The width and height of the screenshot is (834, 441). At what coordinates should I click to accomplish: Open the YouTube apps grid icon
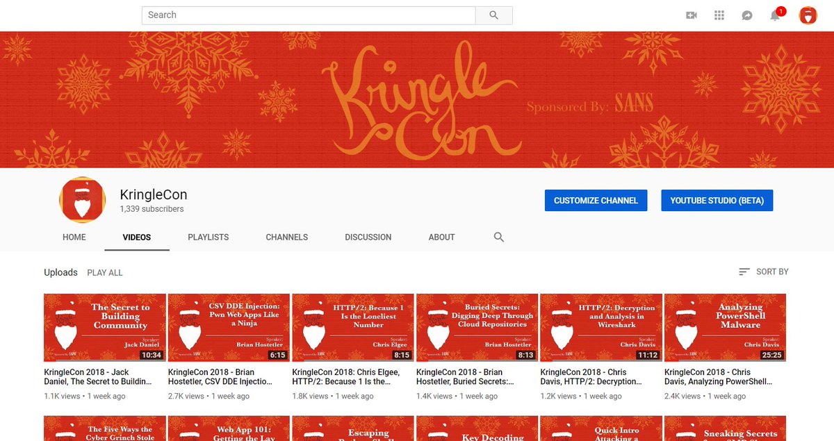[719, 15]
